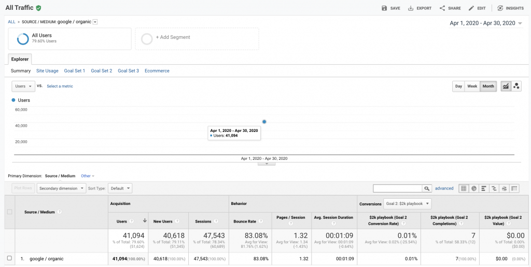
Task: Tick the select-all rows checkbox
Action: 9,212
